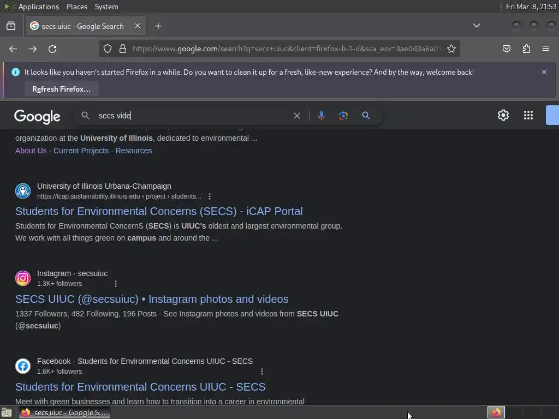Open the Firefox View recent browsing icon
Screen dimensions: 559x419
click(x=11, y=26)
